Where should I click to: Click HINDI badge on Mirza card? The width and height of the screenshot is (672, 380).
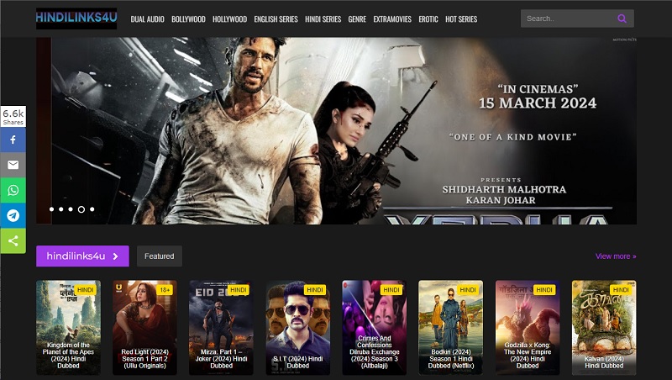[239, 290]
